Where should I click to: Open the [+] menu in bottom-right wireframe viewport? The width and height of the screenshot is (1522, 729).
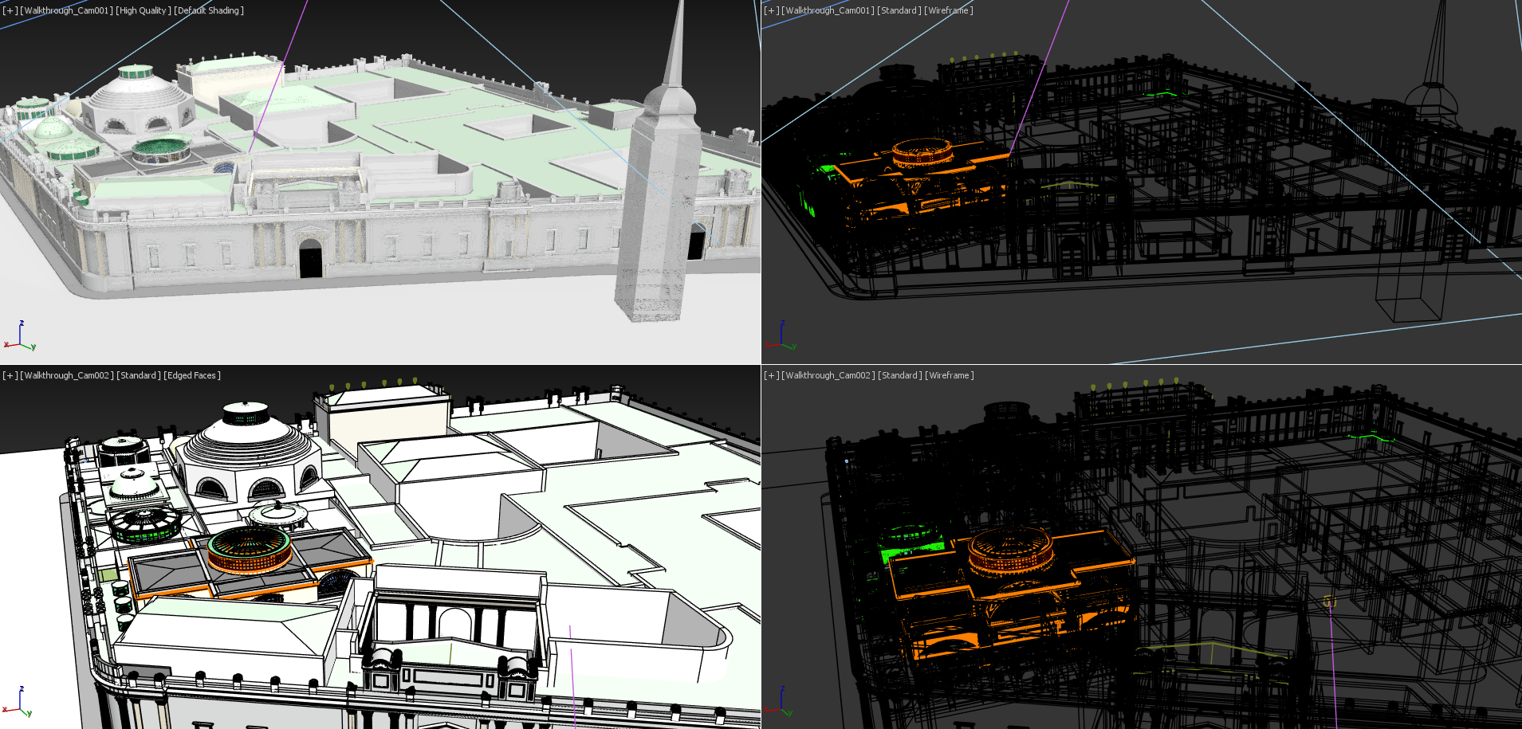pos(771,375)
